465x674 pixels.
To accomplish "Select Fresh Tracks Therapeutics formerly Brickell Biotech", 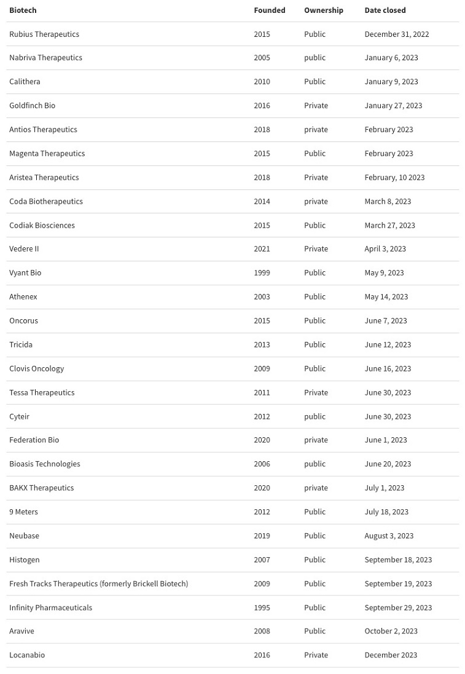I will (99, 584).
